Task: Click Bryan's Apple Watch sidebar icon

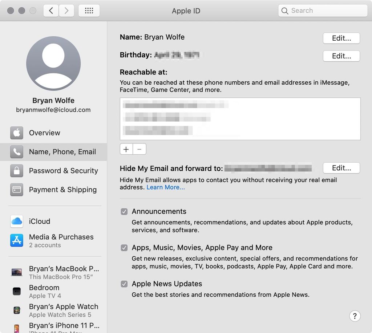Action: (x=17, y=310)
